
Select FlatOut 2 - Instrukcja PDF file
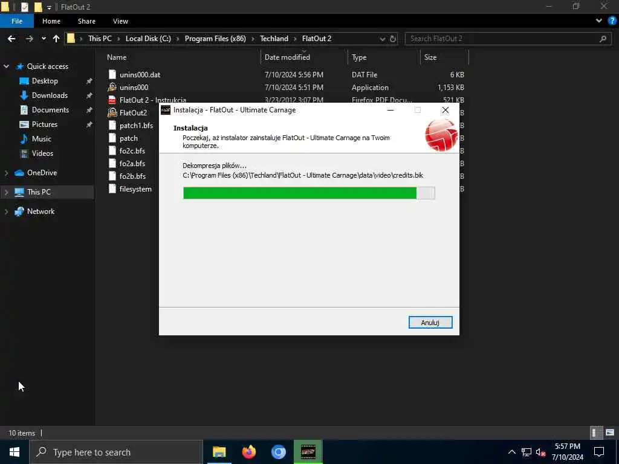(x=152, y=100)
